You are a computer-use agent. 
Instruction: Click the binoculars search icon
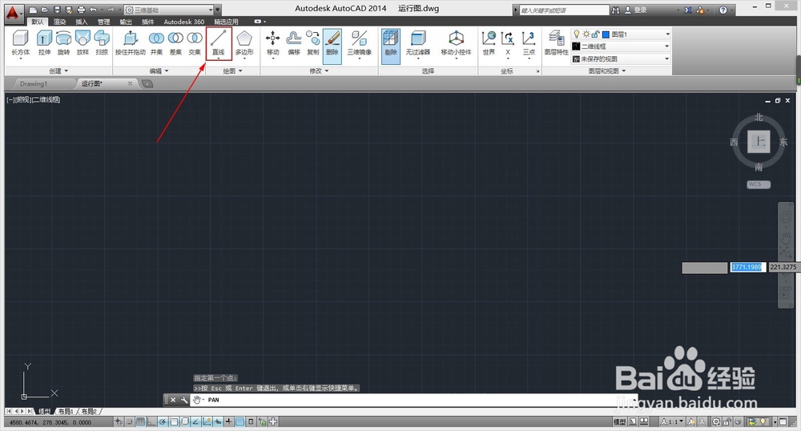(x=615, y=10)
